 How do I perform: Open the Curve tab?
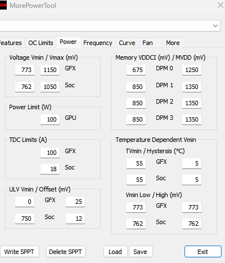pos(127,43)
